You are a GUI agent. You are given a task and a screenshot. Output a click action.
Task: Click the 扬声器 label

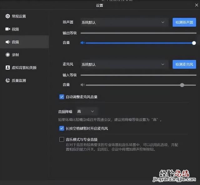pyautogui.click(x=68, y=22)
